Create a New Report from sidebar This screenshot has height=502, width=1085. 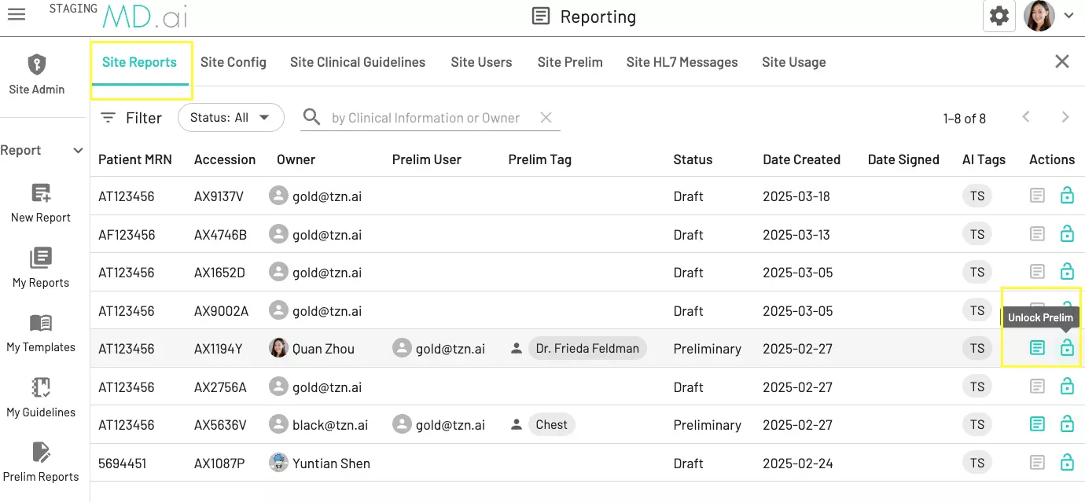tap(41, 193)
